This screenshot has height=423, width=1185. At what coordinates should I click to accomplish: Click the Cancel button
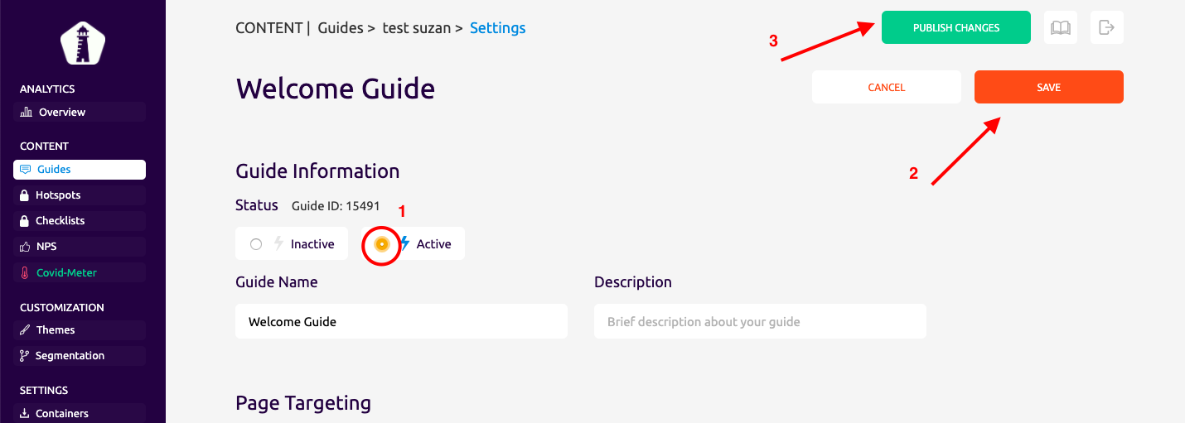[887, 87]
